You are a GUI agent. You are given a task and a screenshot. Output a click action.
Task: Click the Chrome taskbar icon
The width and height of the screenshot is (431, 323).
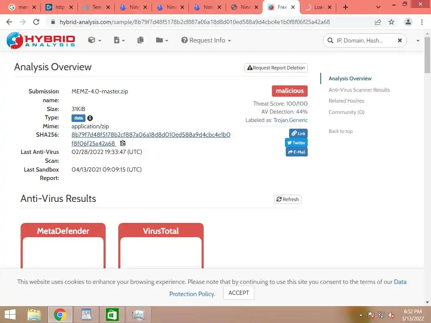click(60, 315)
